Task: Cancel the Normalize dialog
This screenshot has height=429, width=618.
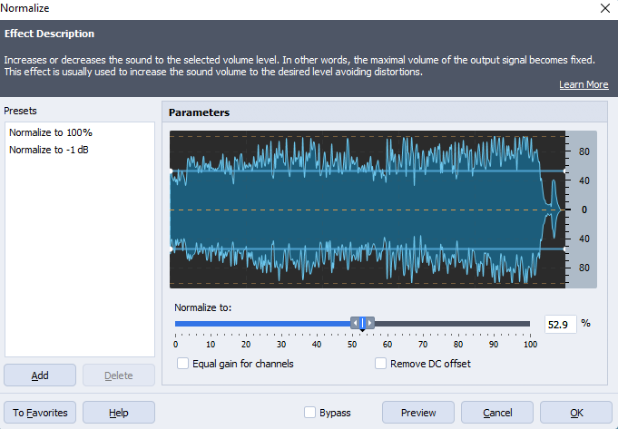Action: [x=497, y=413]
